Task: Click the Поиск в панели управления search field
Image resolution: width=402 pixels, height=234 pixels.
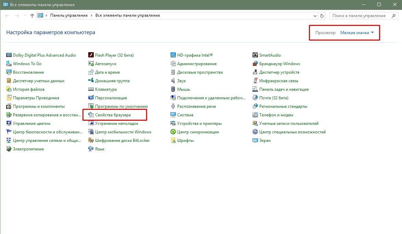Action: (359, 16)
